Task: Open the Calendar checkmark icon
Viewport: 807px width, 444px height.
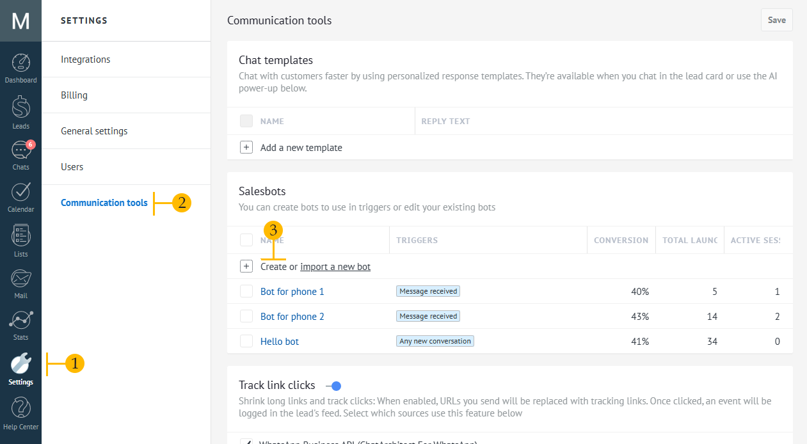Action: 20,192
